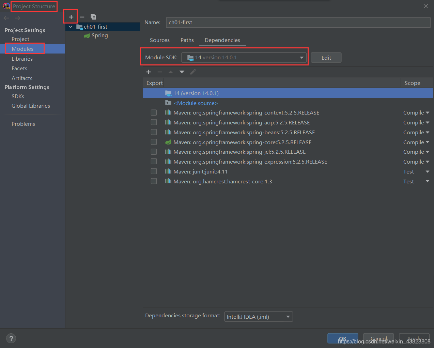Screen dimensions: 434x348
Task: Go back with the left arrow
Action: pos(6,18)
